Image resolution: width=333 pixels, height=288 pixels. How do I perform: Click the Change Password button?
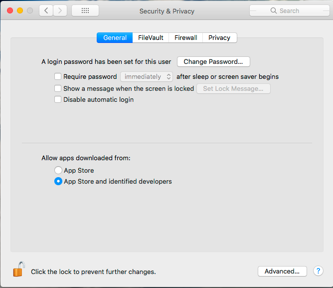tap(213, 62)
